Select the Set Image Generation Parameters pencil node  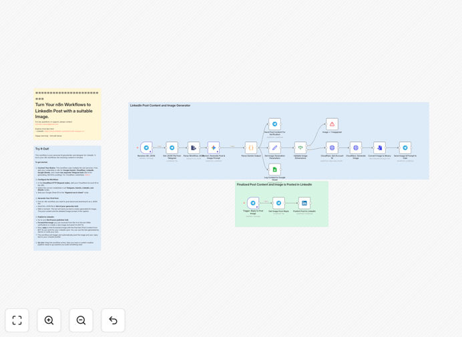coord(274,147)
